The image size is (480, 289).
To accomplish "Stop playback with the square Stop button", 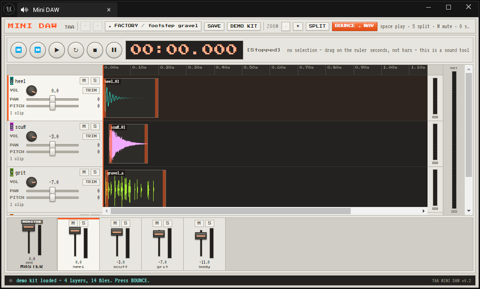I will pyautogui.click(x=95, y=50).
